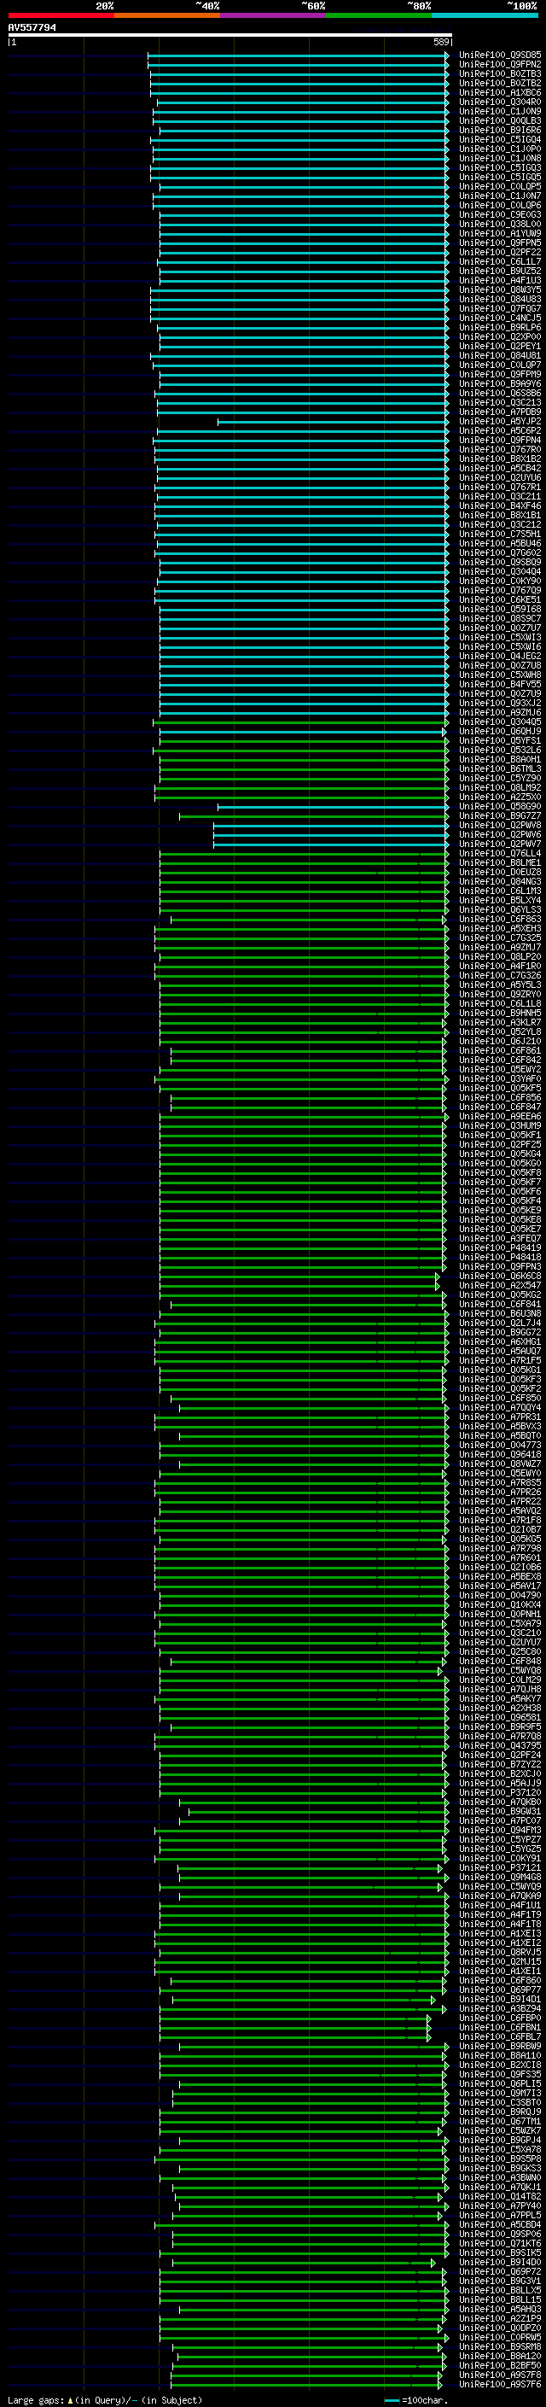546x2407 pixels.
Task: Open hit UniRef100_Q9FPN2
Action: 500,65
